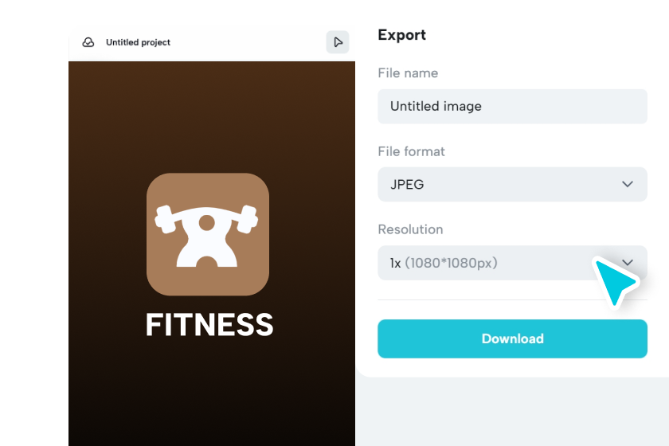Click the Download button
Viewport: 669px width, 446px height.
click(512, 338)
